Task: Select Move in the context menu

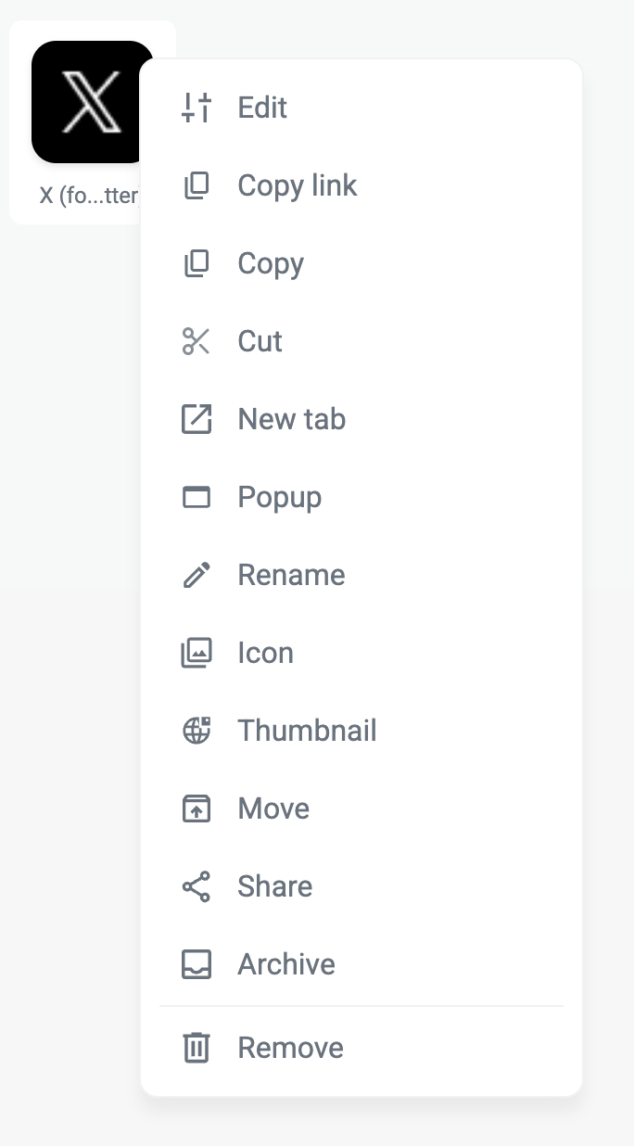Action: 273,809
